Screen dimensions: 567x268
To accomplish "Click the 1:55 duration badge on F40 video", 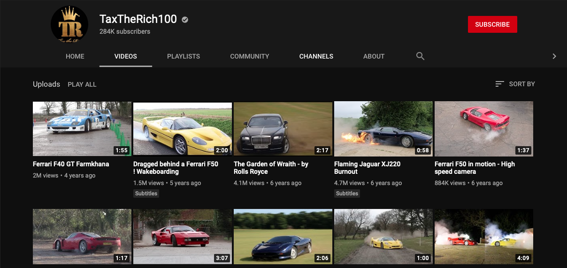I will [121, 150].
